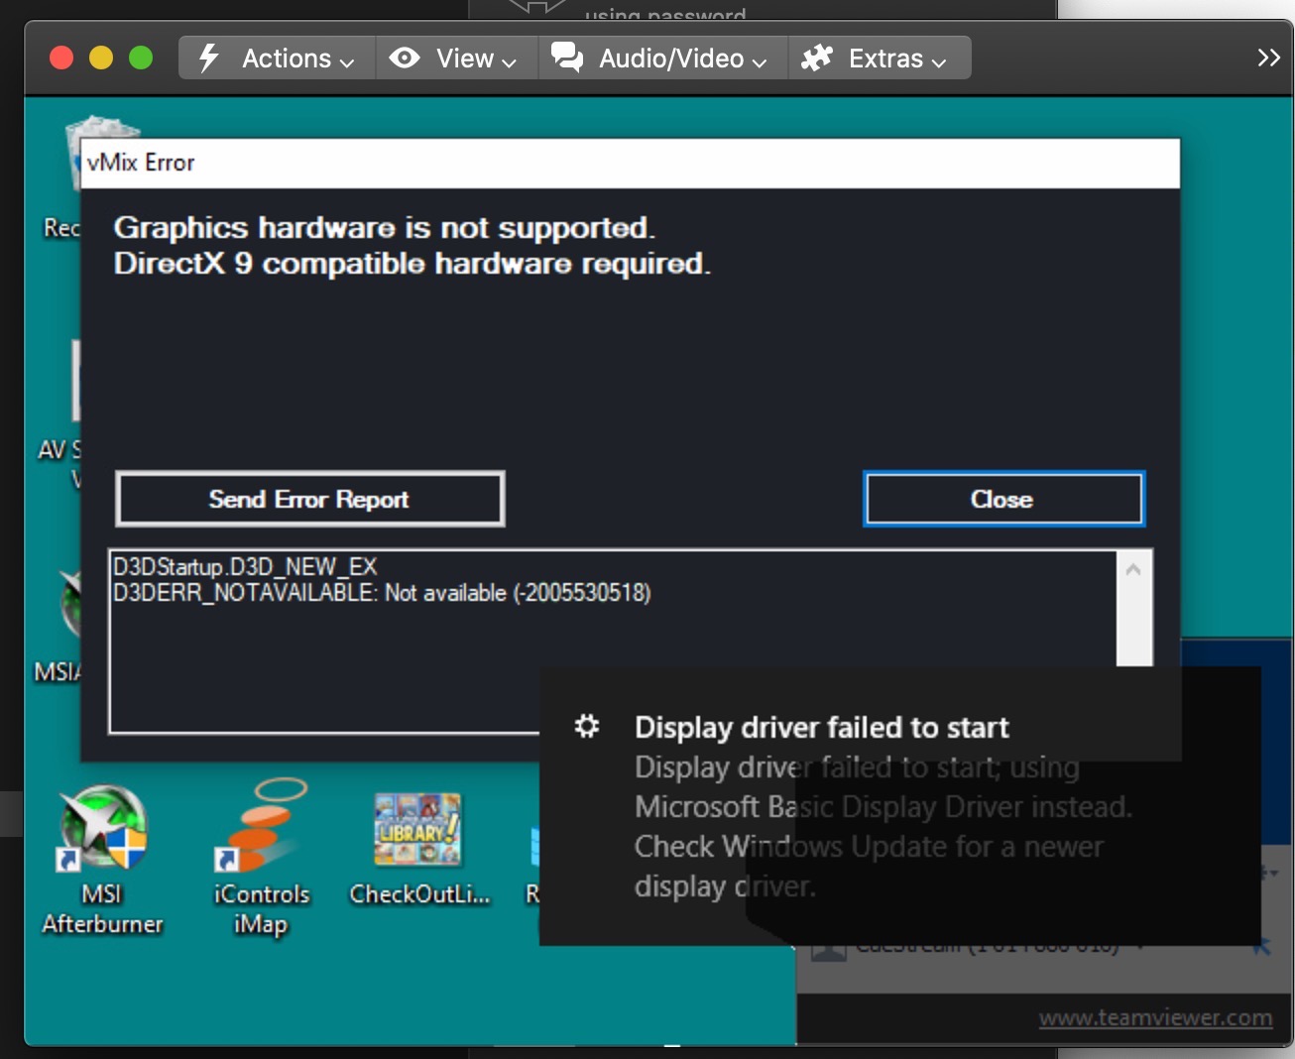Click Display driver failed to start notification title

(822, 728)
